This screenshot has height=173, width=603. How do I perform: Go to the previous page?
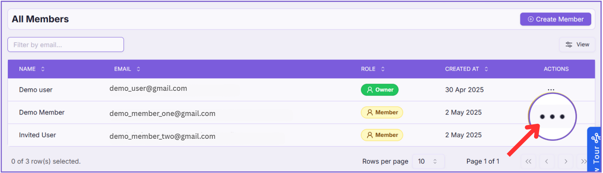pyautogui.click(x=547, y=161)
